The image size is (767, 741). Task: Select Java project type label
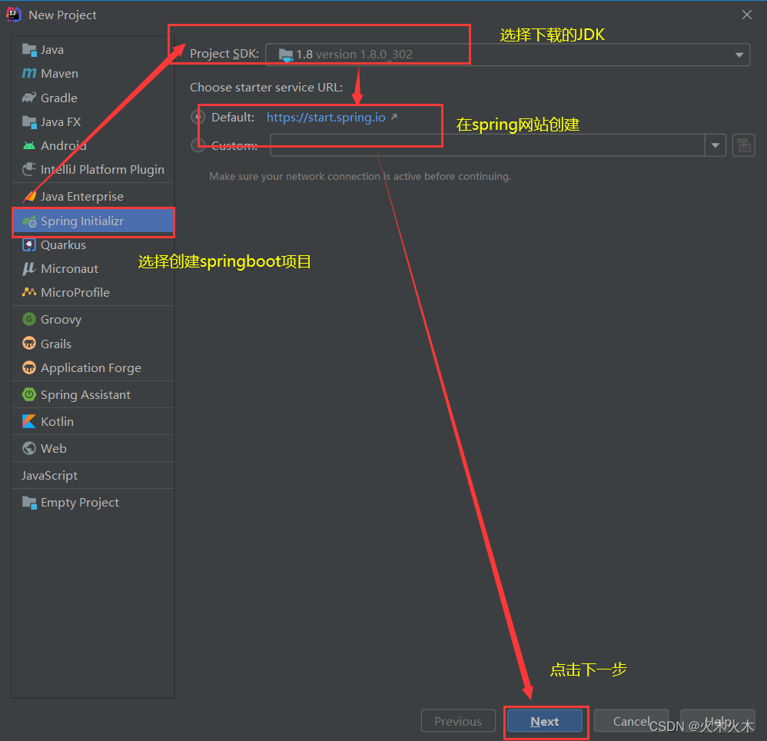point(52,50)
